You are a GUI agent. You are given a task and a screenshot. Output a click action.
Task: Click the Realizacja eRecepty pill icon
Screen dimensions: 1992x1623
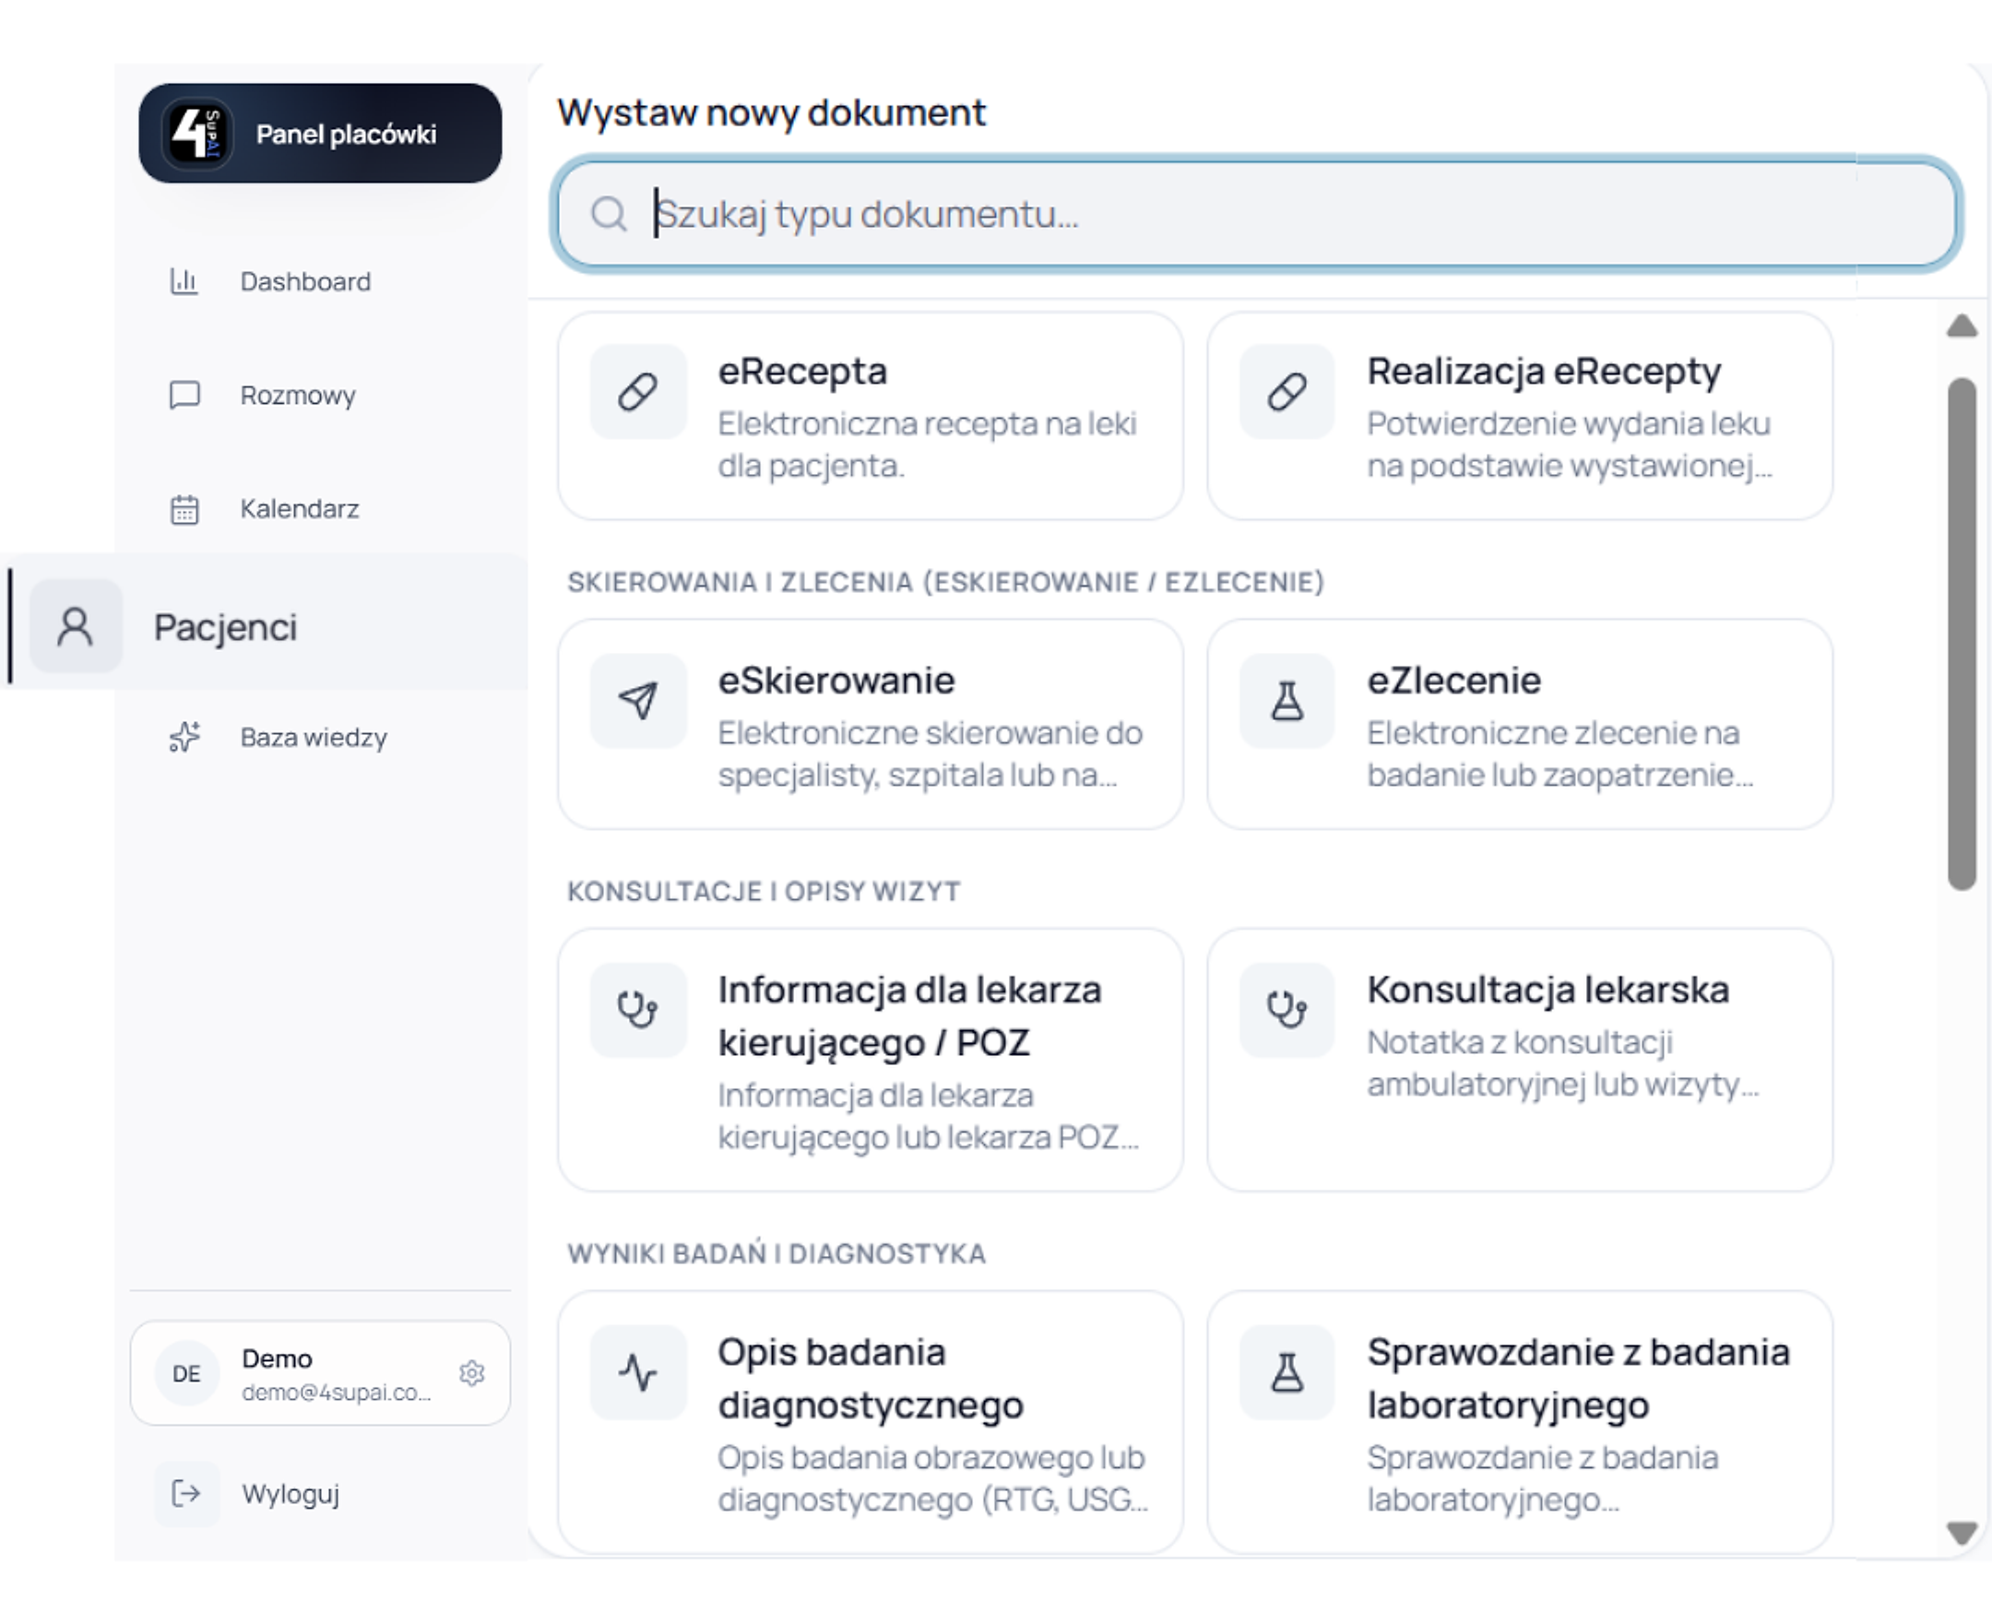coord(1286,392)
